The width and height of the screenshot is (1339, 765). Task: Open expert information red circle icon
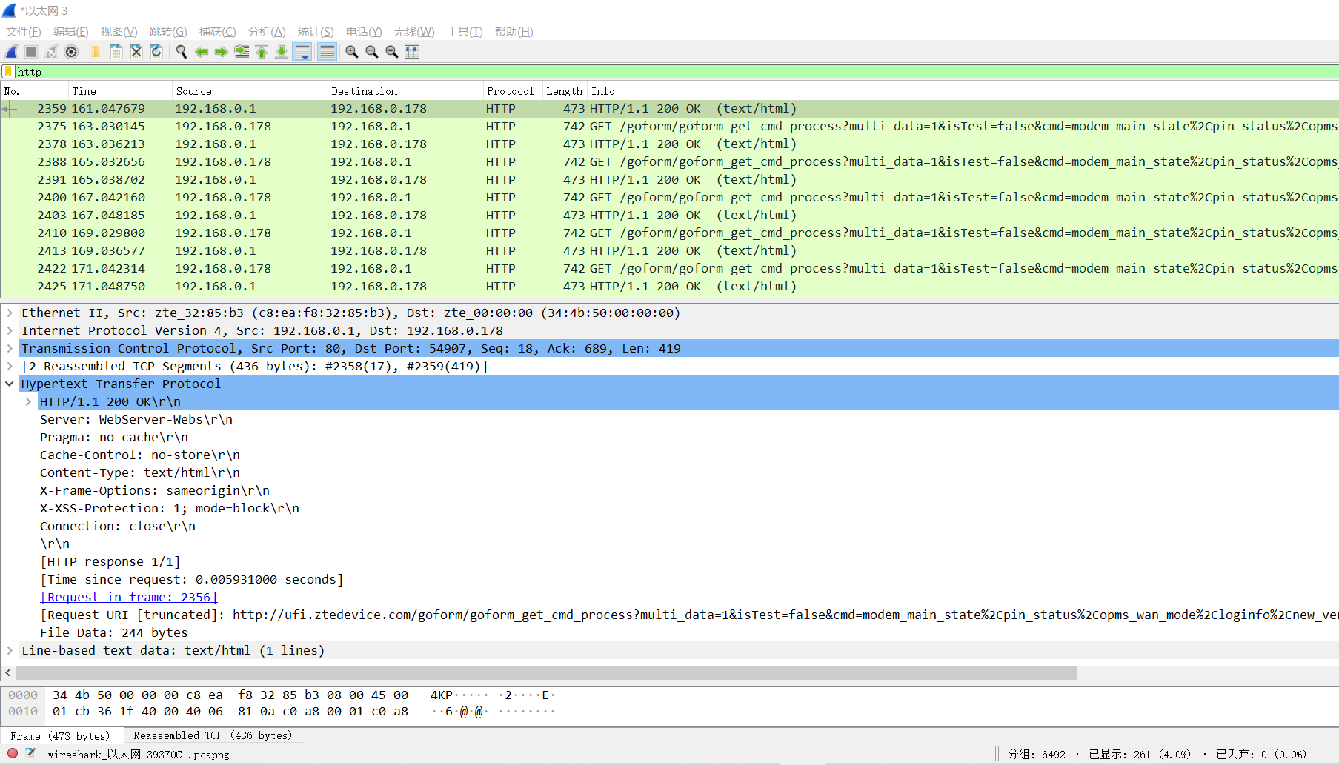13,754
